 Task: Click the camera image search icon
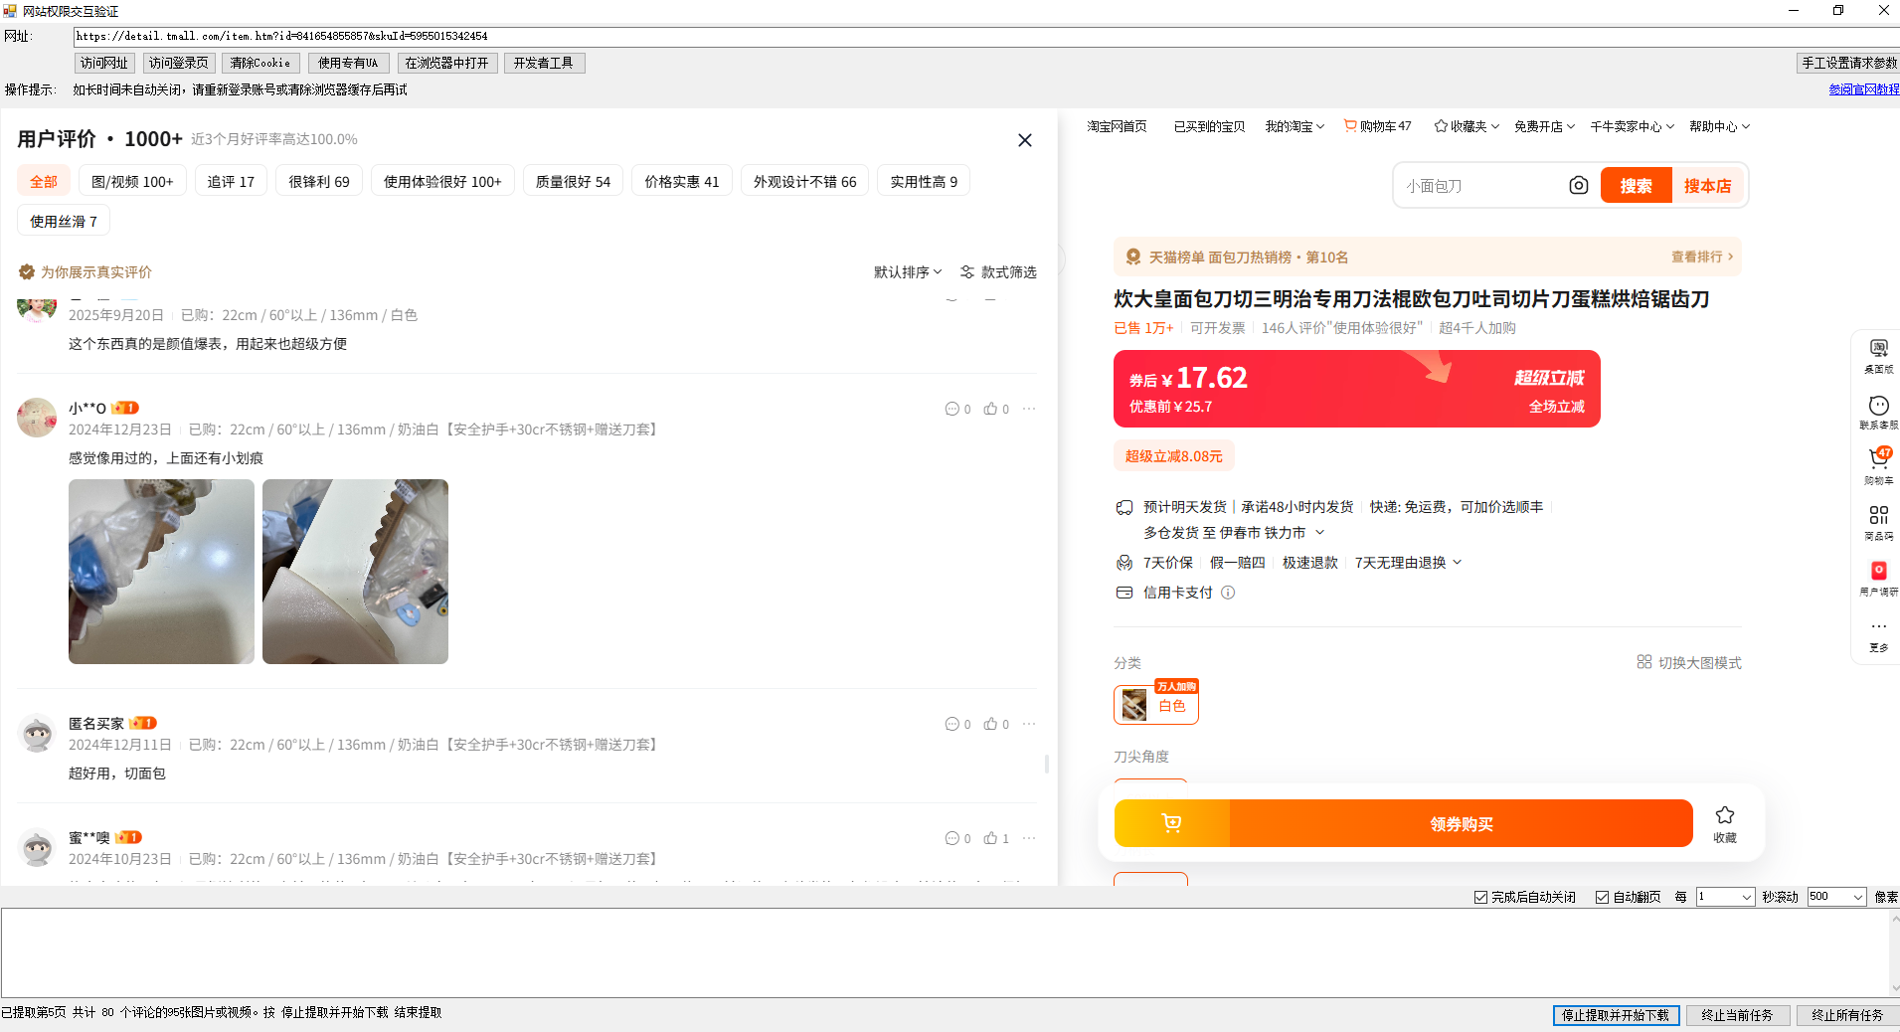(1578, 186)
